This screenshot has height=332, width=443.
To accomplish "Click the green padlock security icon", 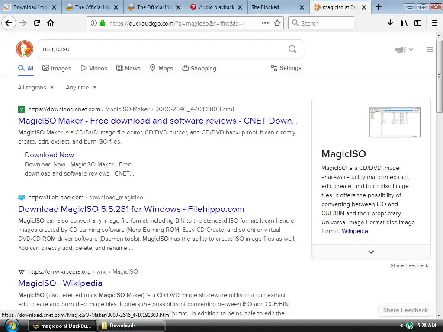I will pyautogui.click(x=103, y=23).
